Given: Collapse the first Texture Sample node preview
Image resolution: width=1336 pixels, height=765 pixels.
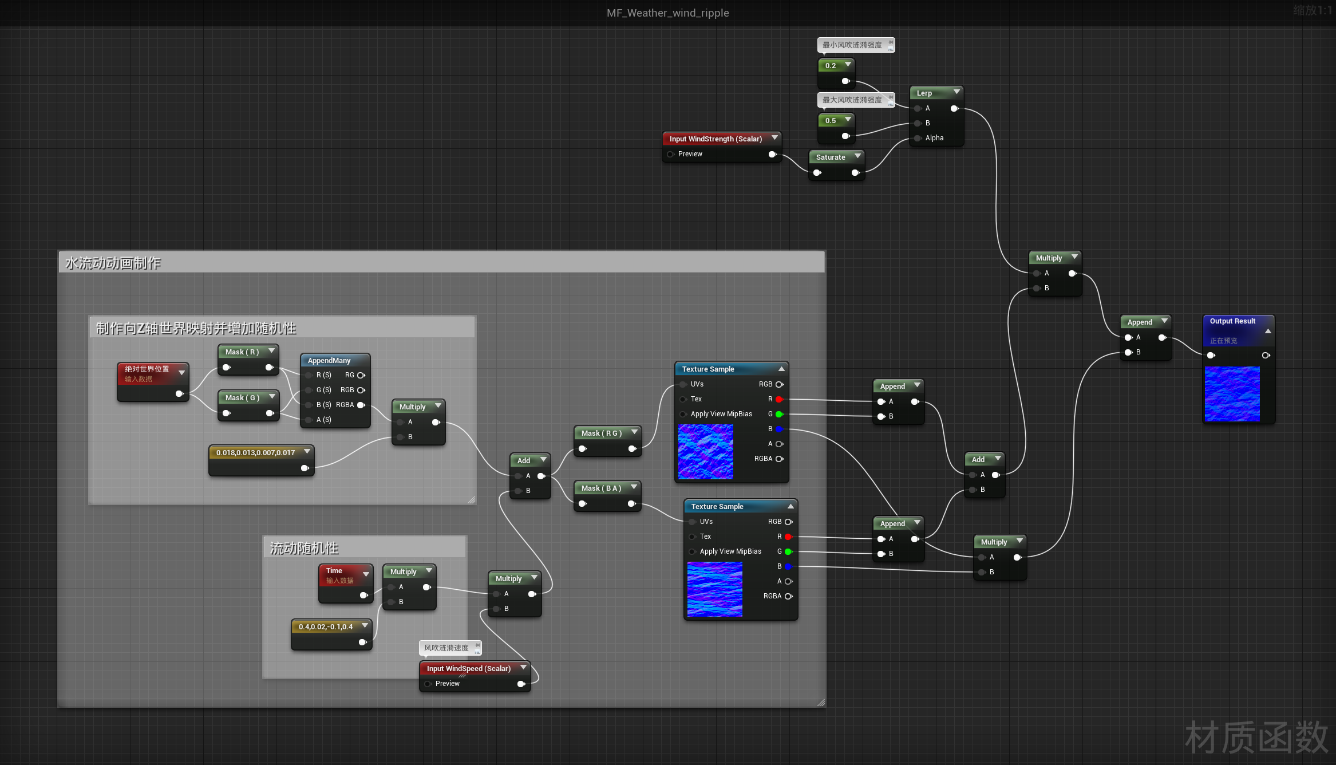Looking at the screenshot, I should pos(781,369).
